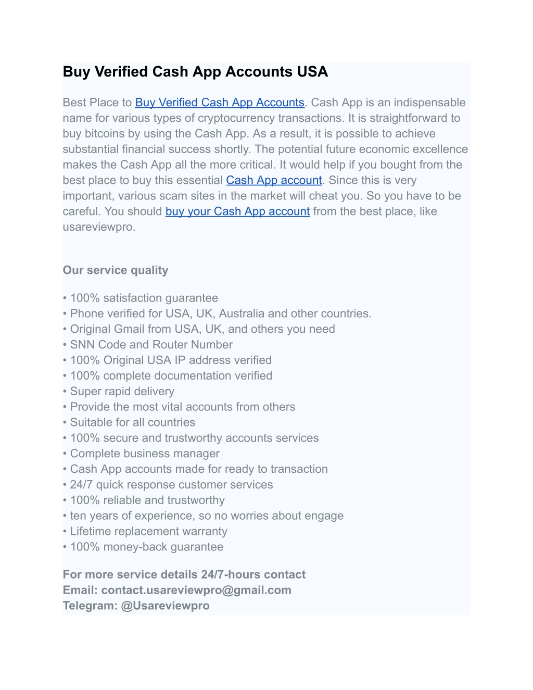Click the 'Original Gmail from USA, UK' bullet
This screenshot has width=533, height=690.
coord(199,329)
